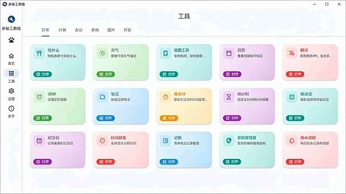Screen dimensions: 346x194
Task: Click 打开 on the 番茄钟 card
Action: click(x=169, y=118)
